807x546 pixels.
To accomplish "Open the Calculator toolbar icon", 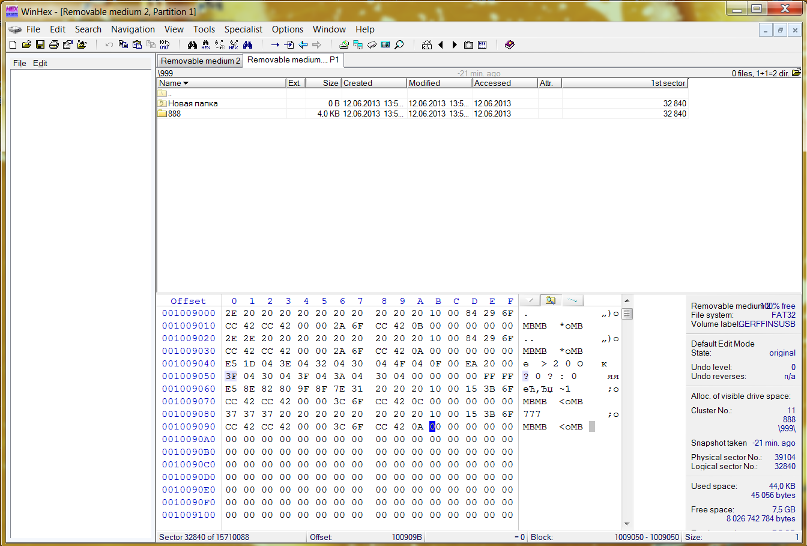I will pos(385,44).
